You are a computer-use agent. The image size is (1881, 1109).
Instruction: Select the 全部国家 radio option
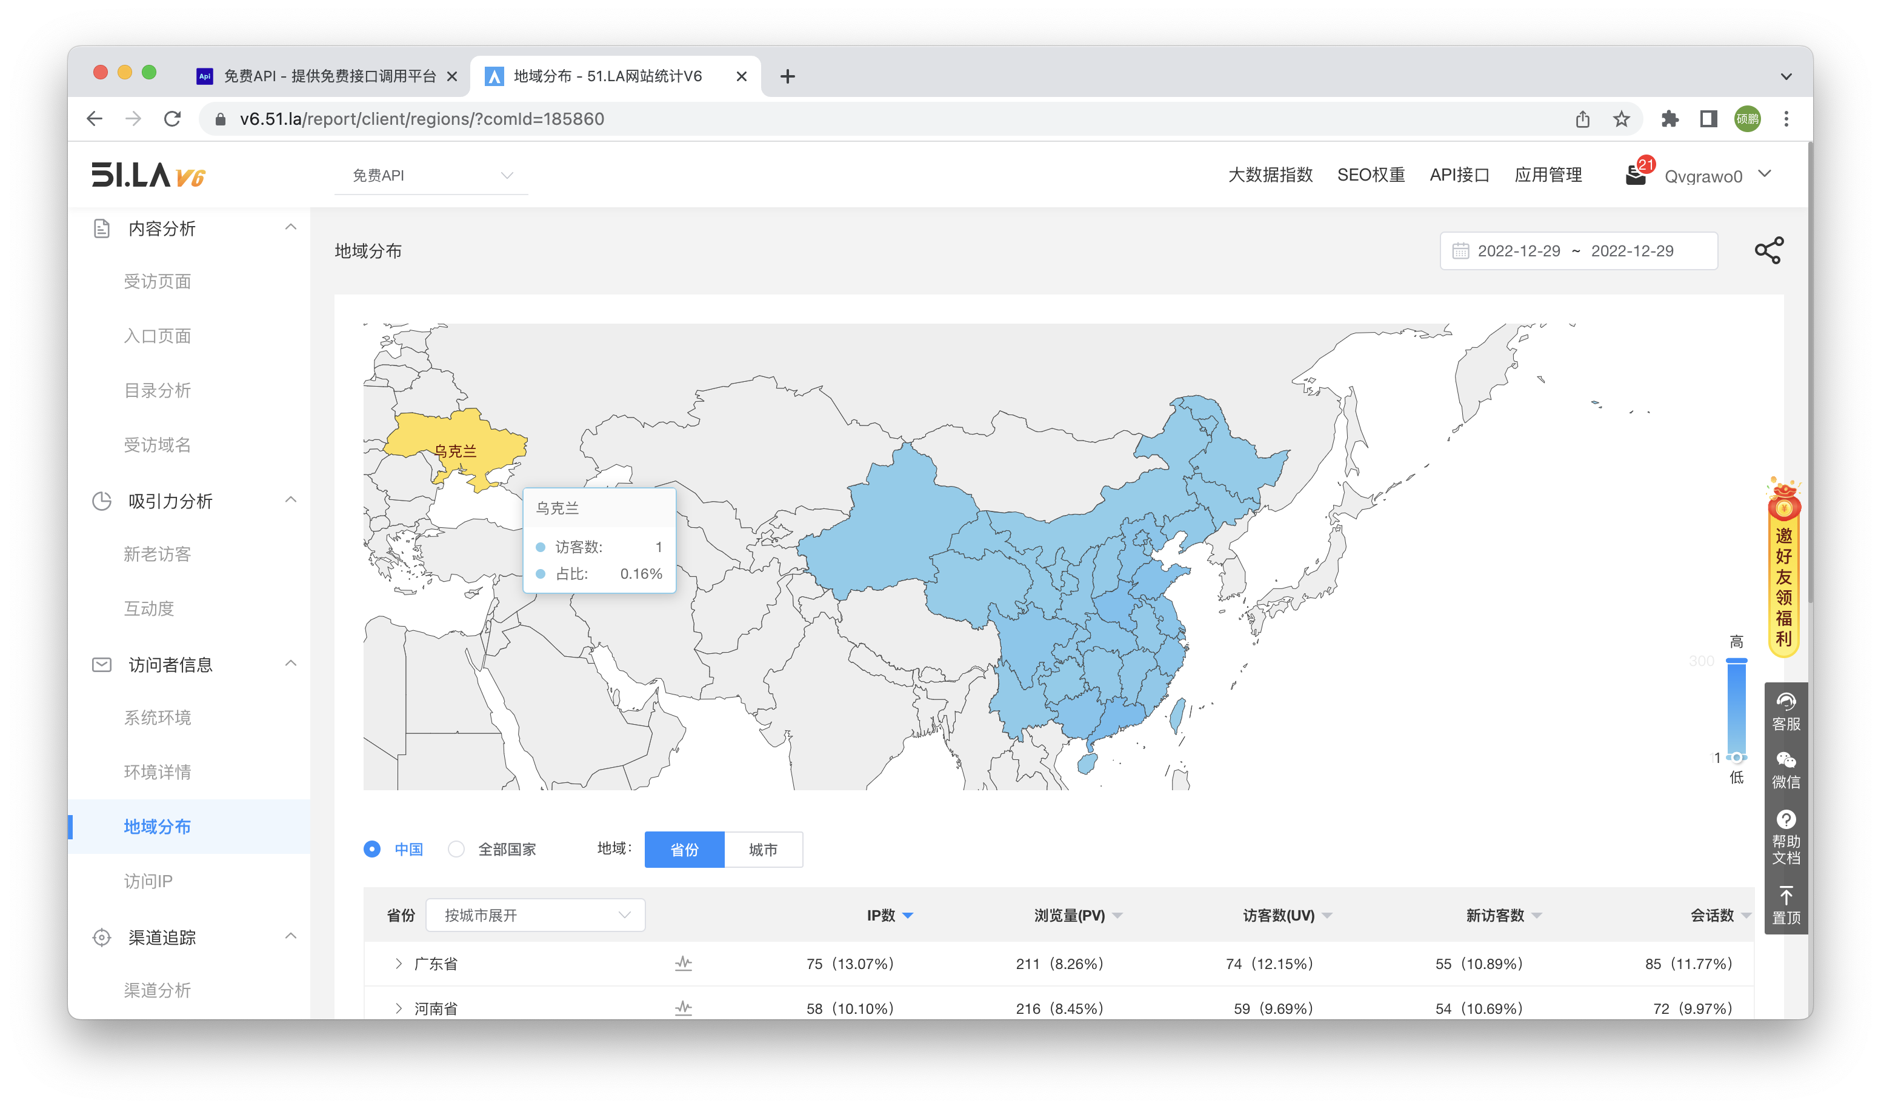click(x=456, y=849)
